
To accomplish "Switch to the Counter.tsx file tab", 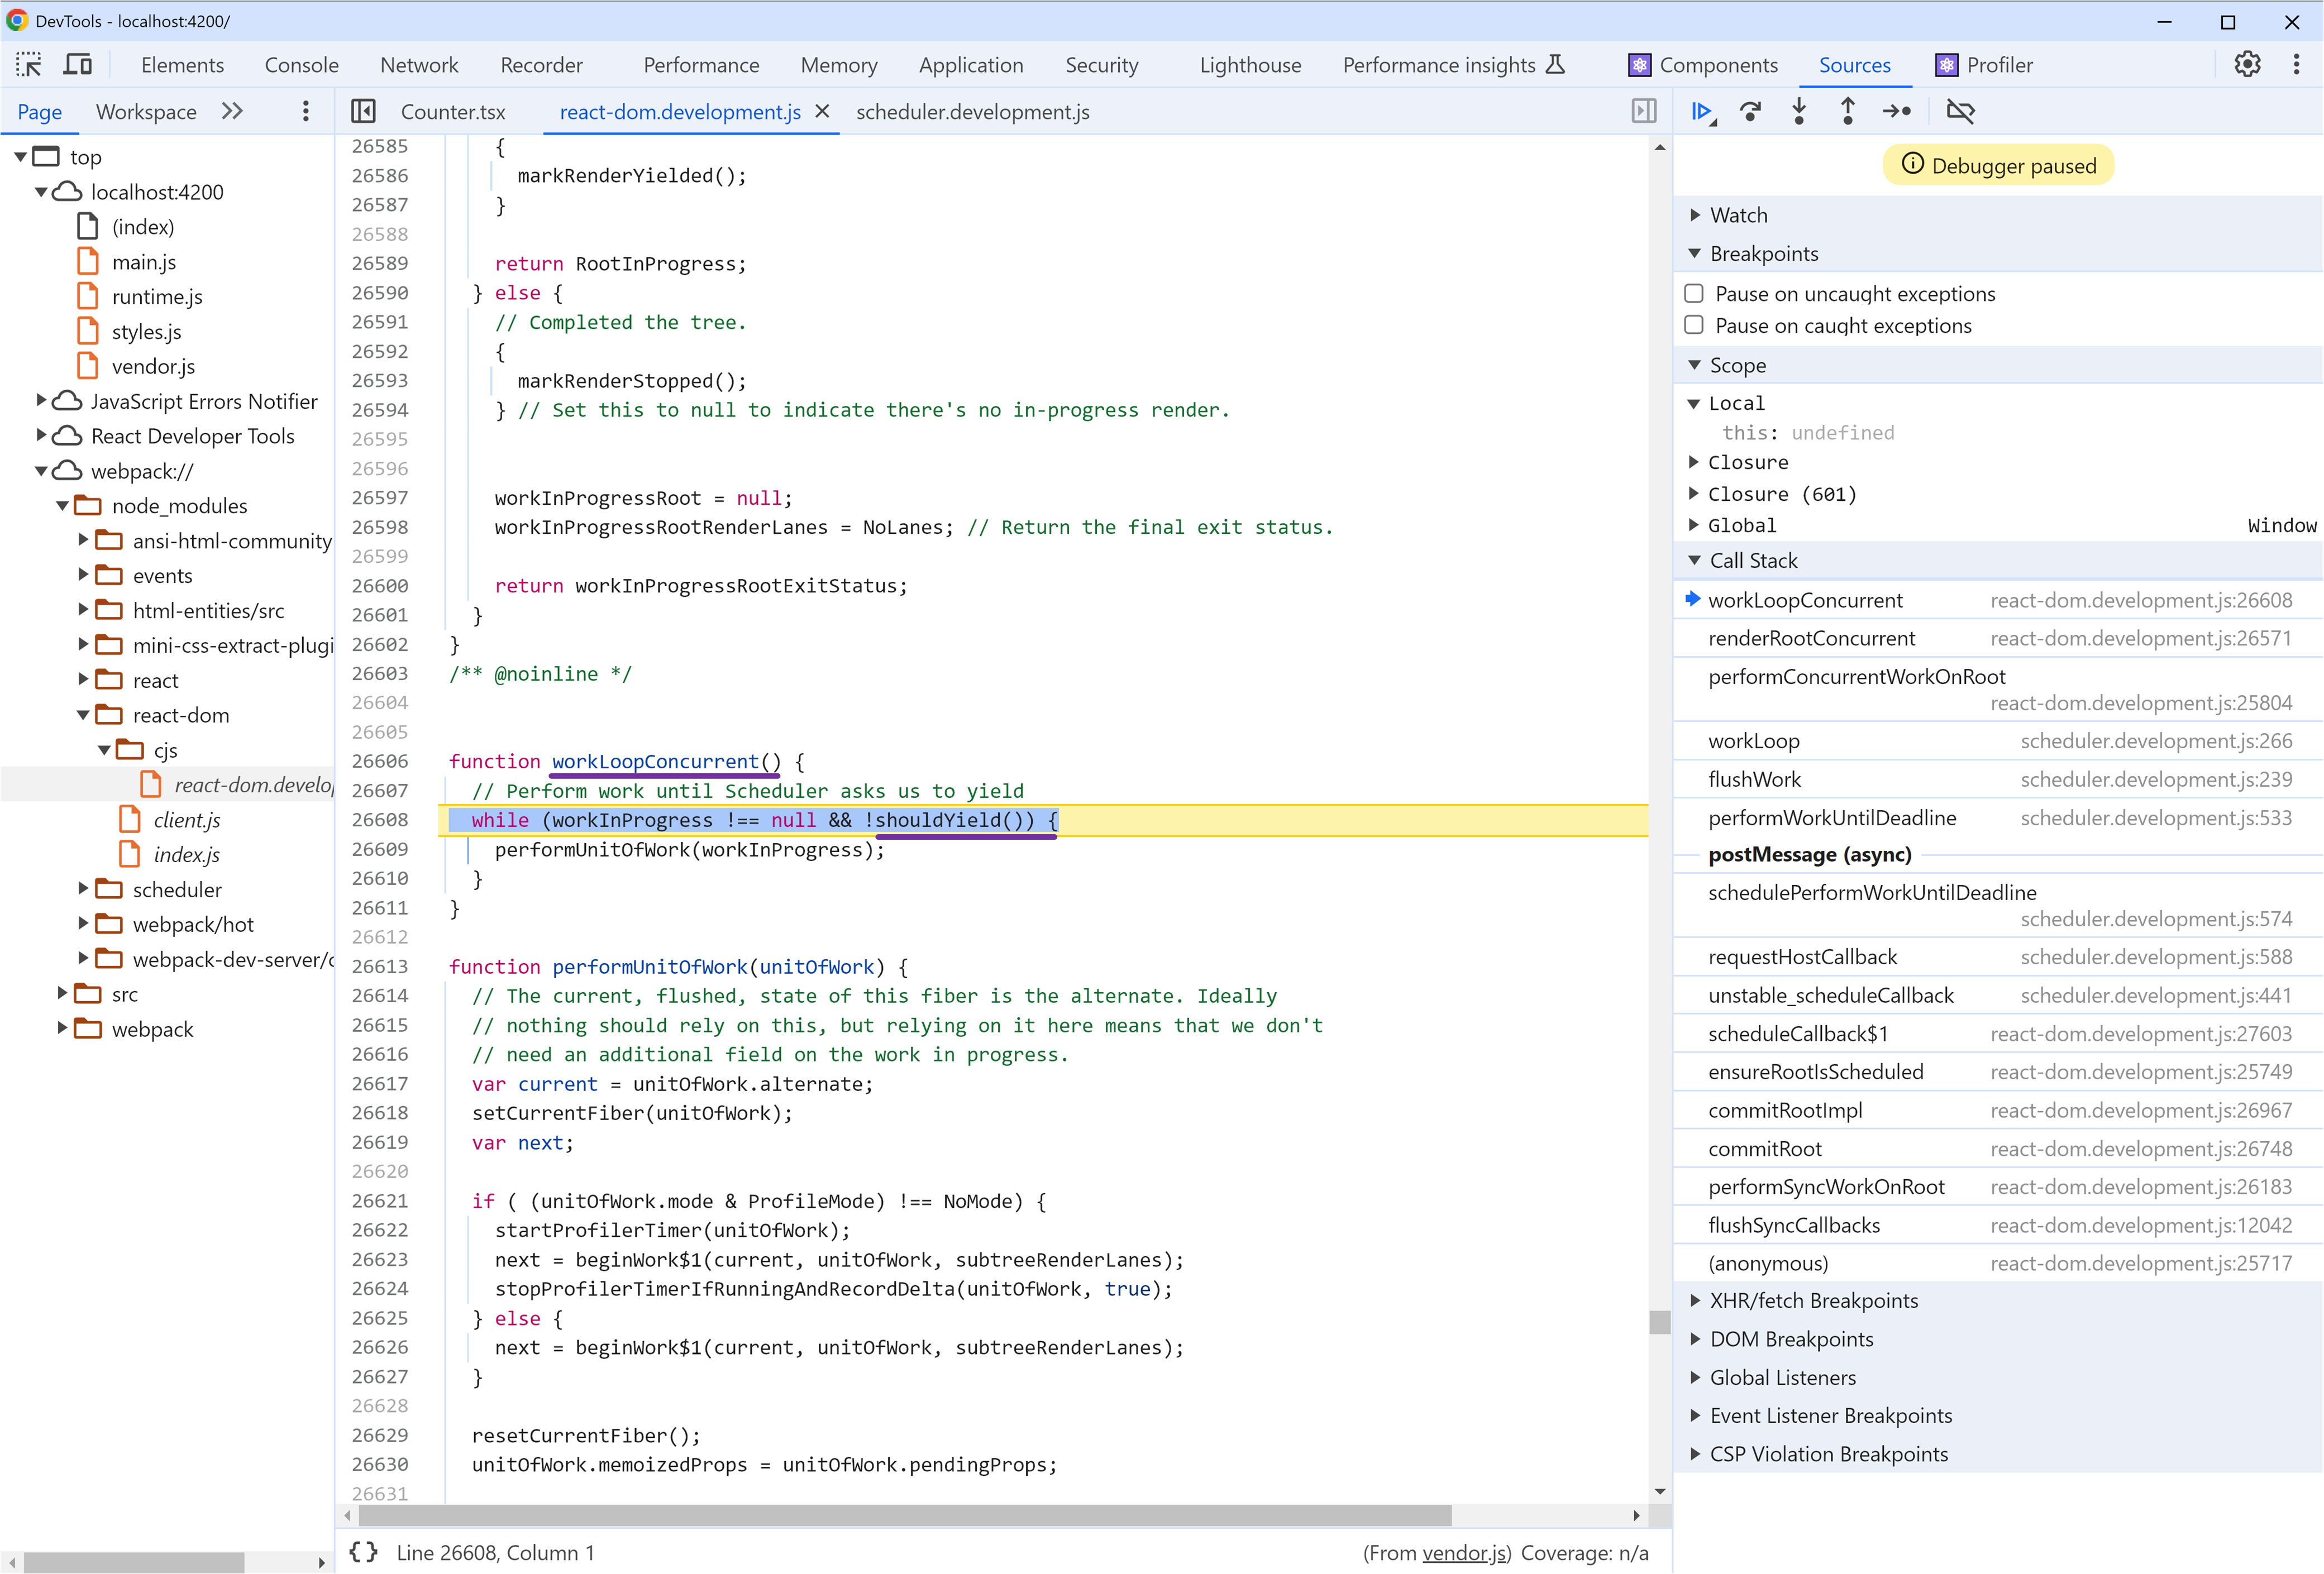I will [453, 112].
